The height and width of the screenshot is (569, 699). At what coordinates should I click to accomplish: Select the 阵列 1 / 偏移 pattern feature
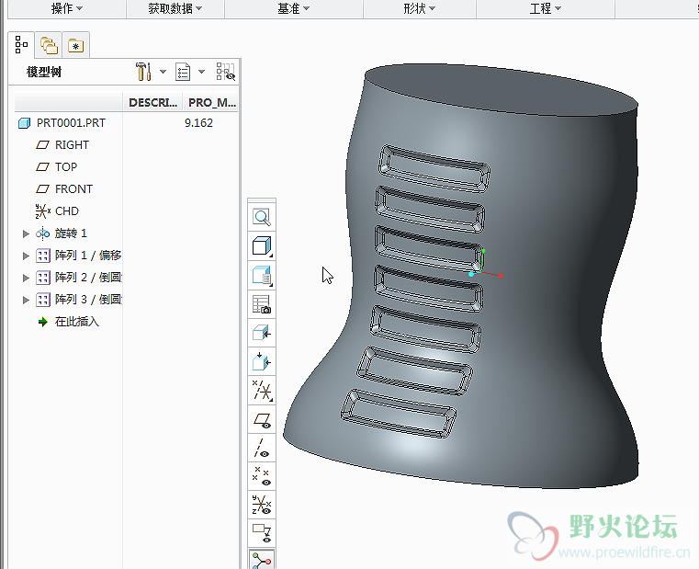88,256
